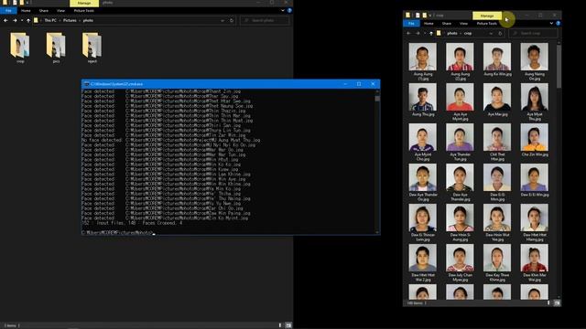586x329 pixels.
Task: Click crop in crop window breadcrumb
Action: 468,33
